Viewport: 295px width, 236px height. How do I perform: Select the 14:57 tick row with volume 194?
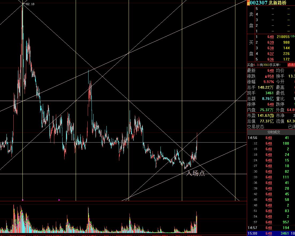(271, 228)
